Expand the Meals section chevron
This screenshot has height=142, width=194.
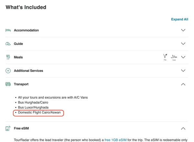(x=183, y=57)
